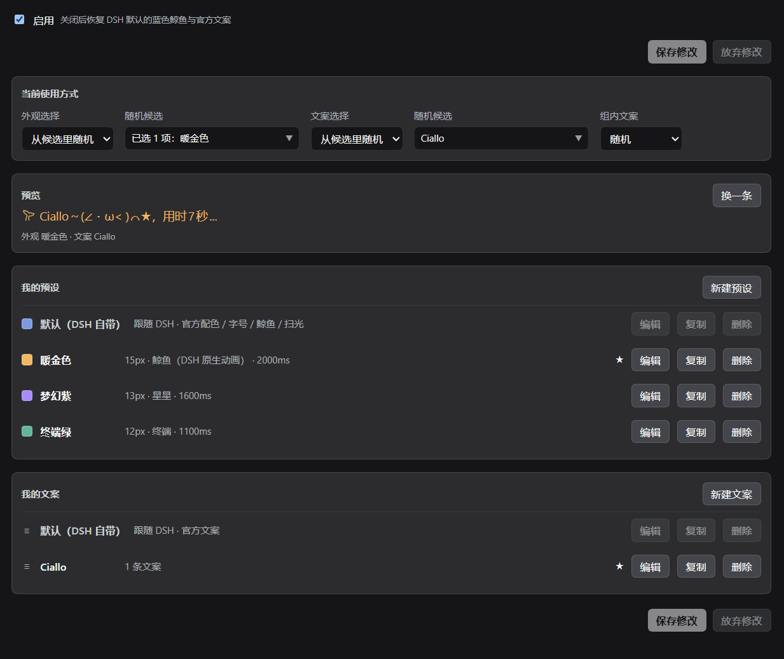Edit the Ciallo 文案
The image size is (784, 659).
(650, 567)
